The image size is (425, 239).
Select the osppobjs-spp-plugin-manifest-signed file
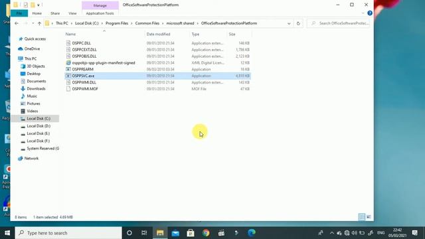pos(104,62)
